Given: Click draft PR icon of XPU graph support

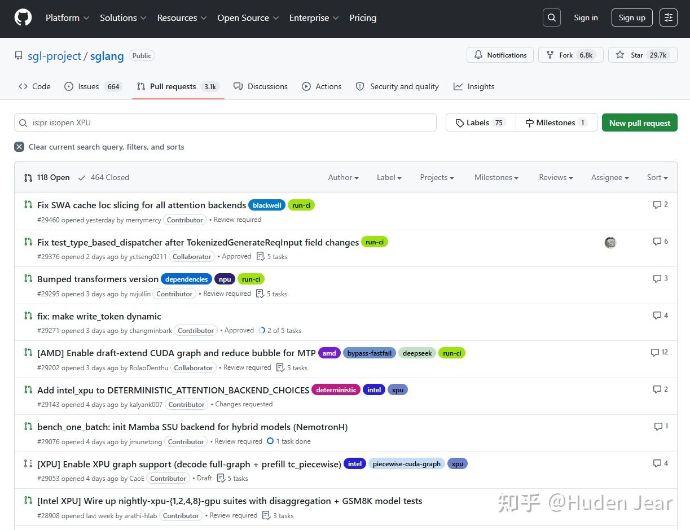Looking at the screenshot, I should click(28, 463).
